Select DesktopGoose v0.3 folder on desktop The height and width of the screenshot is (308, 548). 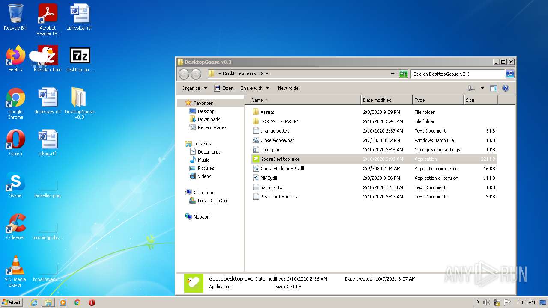click(80, 104)
